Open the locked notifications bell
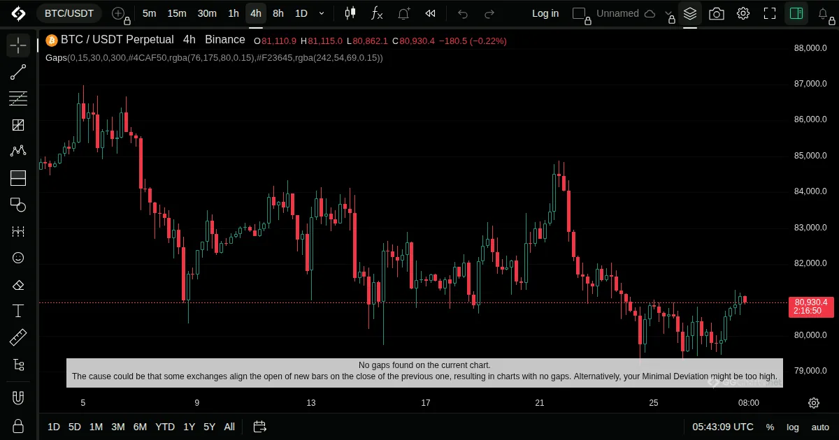839x440 pixels. tap(824, 13)
